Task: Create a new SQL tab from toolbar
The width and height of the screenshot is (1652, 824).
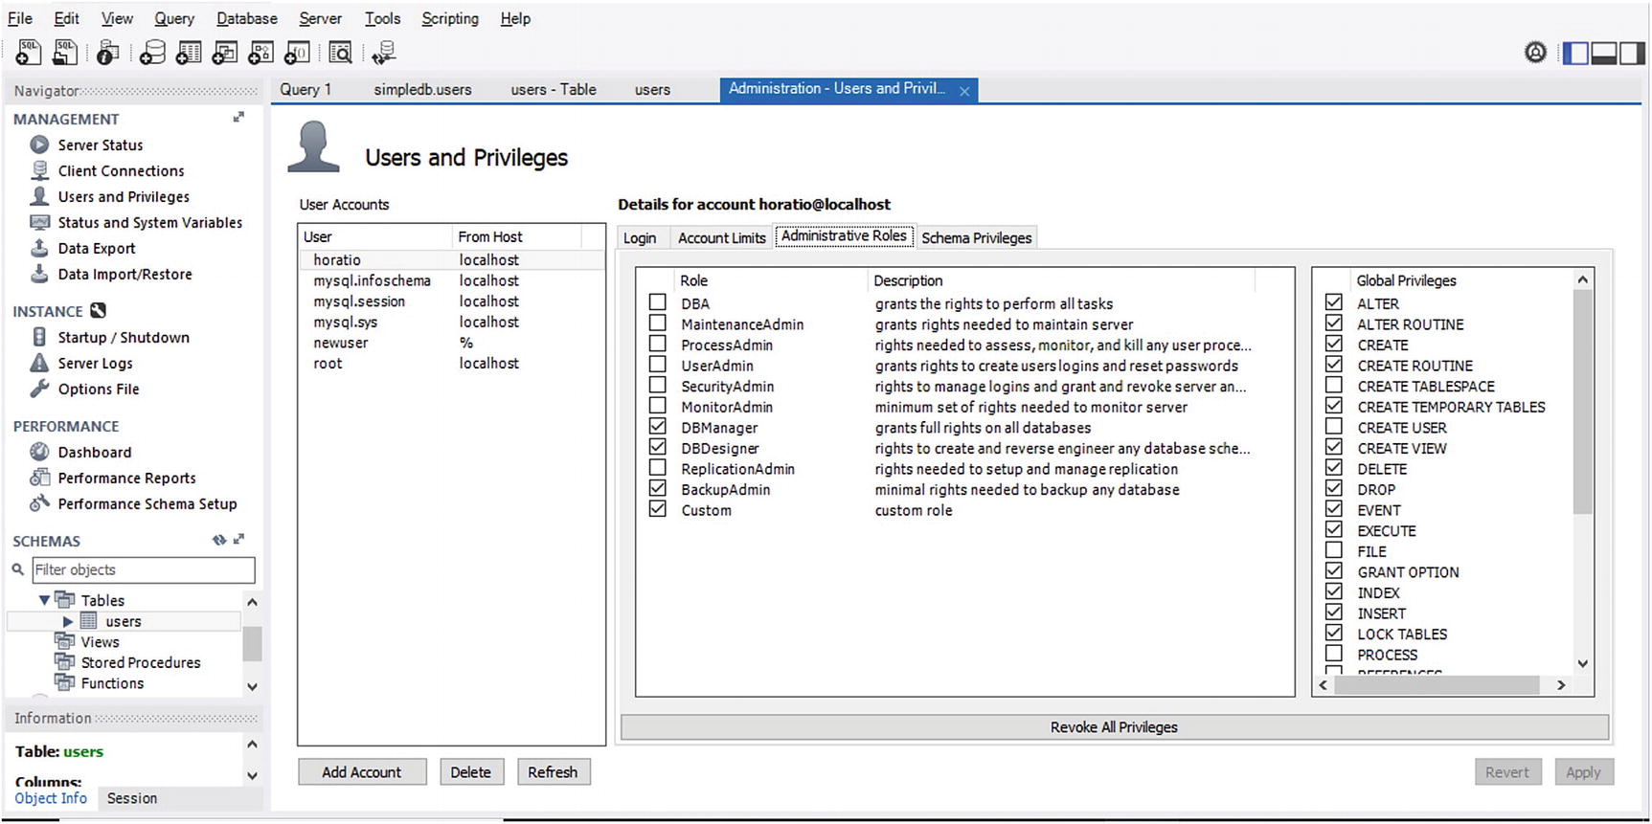Action: pyautogui.click(x=28, y=53)
